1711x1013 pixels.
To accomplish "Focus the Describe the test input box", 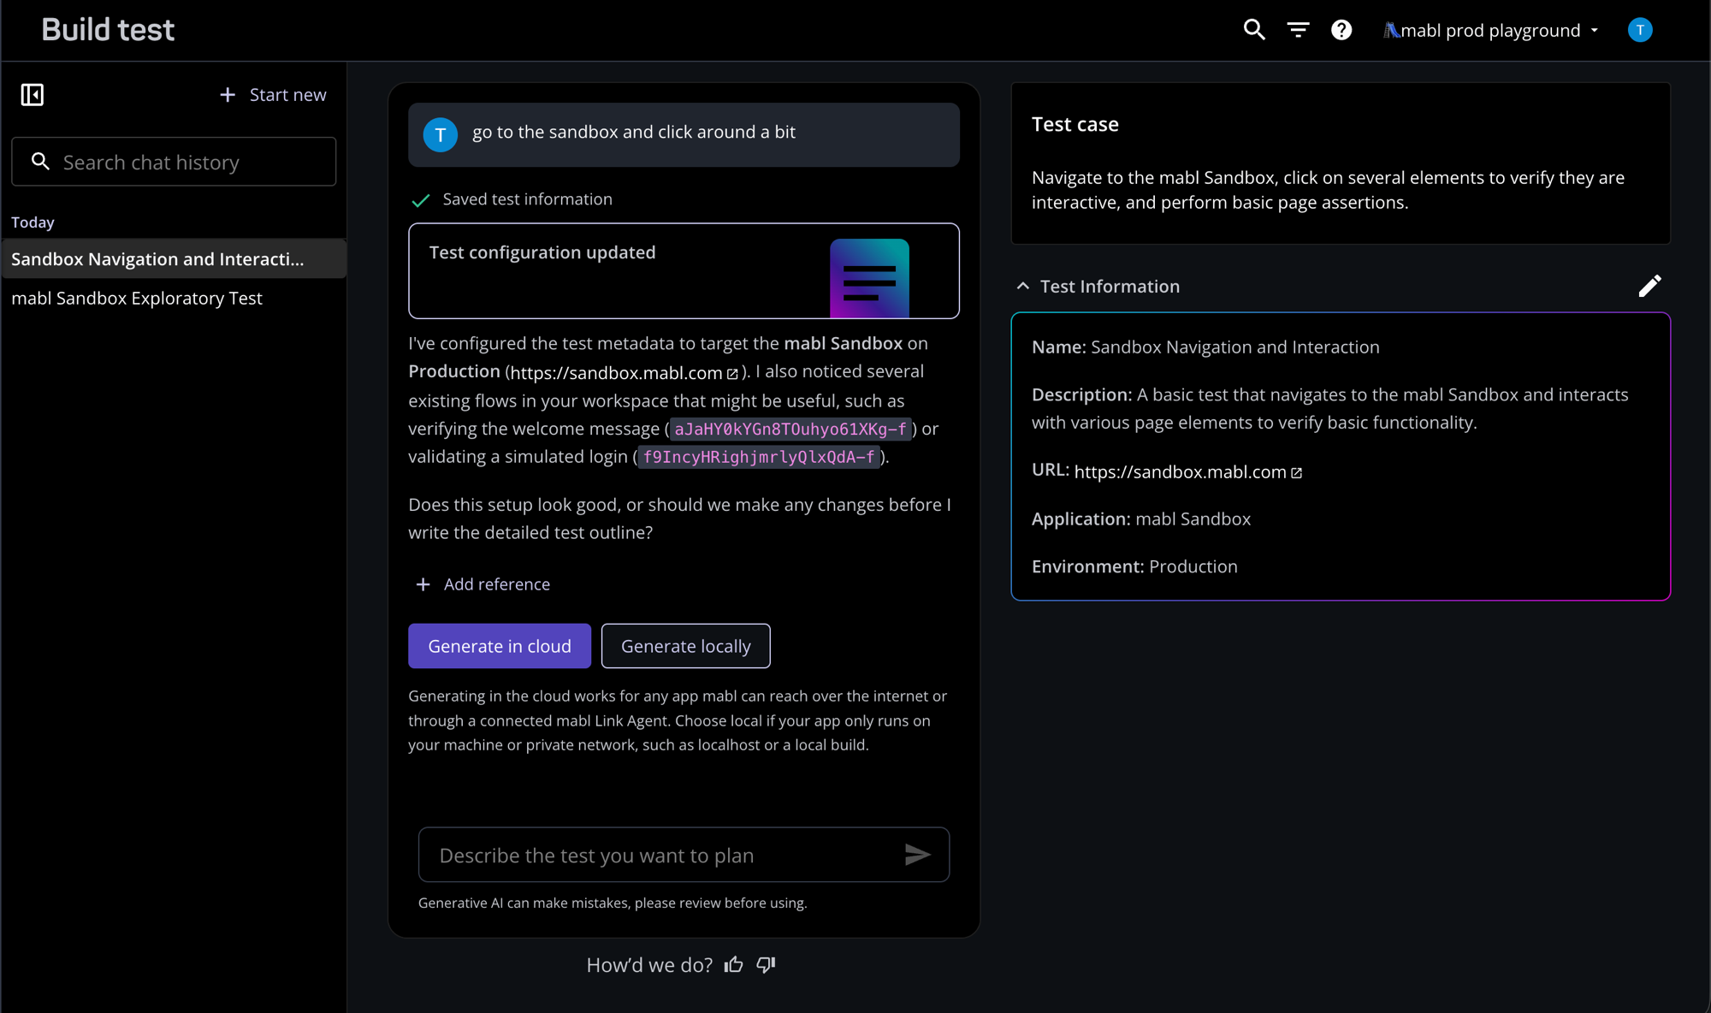I will pyautogui.click(x=684, y=855).
